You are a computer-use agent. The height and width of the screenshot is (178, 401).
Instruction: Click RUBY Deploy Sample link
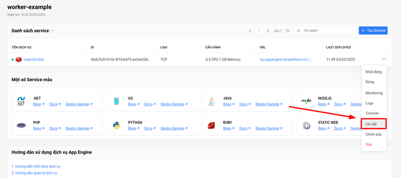[x=269, y=128]
